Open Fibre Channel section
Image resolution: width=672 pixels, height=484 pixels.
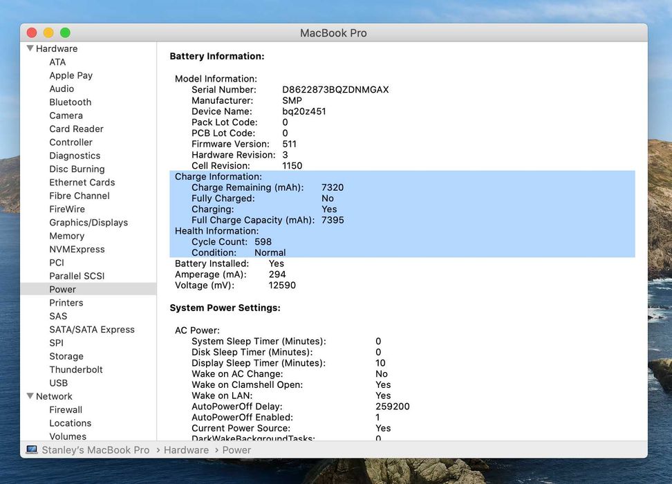click(80, 196)
